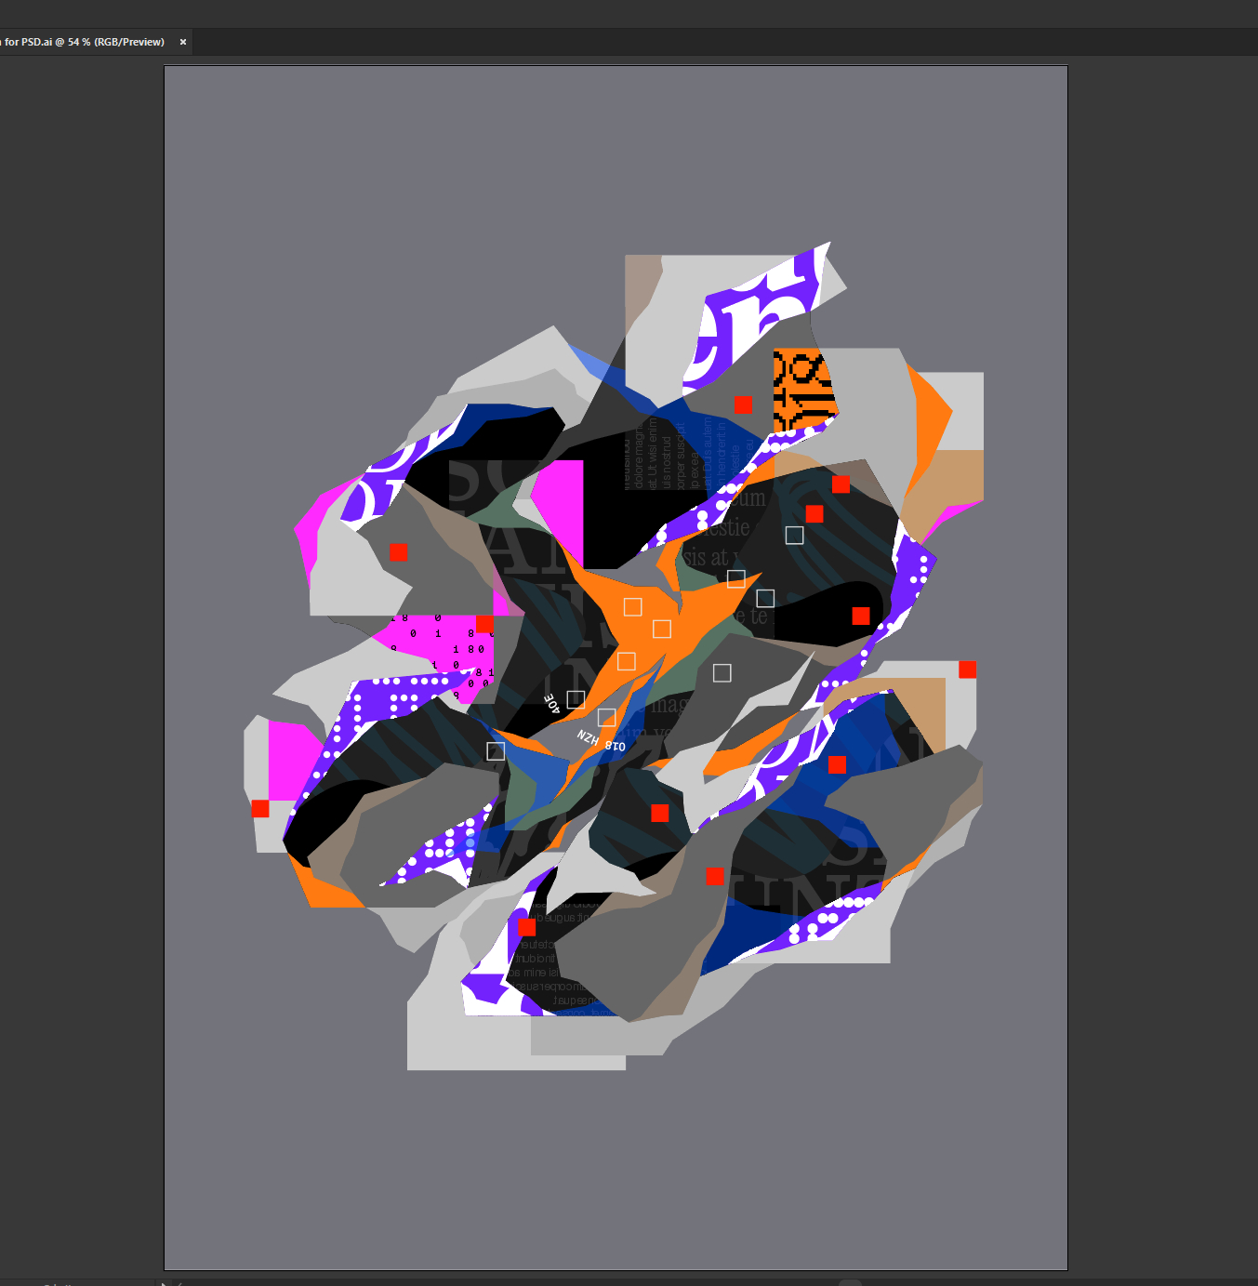Click the white "NZH 8IO" text

coord(601,742)
